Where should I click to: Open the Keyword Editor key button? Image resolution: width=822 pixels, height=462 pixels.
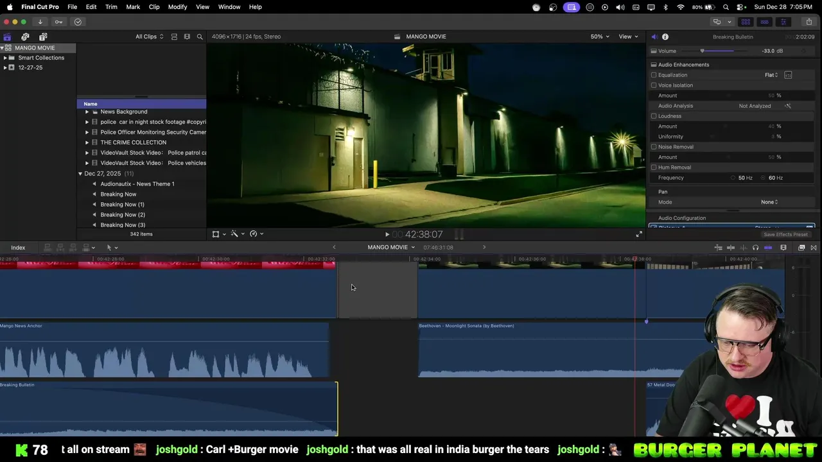coord(58,22)
